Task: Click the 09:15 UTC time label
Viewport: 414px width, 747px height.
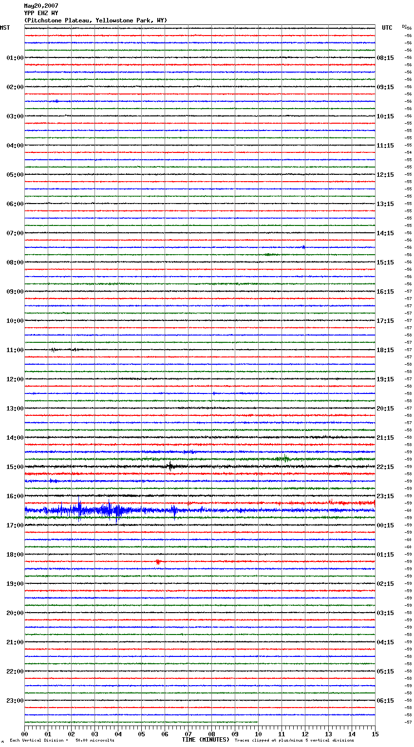Action: (x=385, y=87)
